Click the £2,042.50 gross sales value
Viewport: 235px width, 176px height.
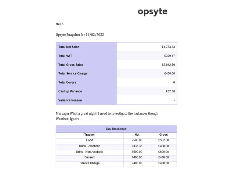point(168,65)
